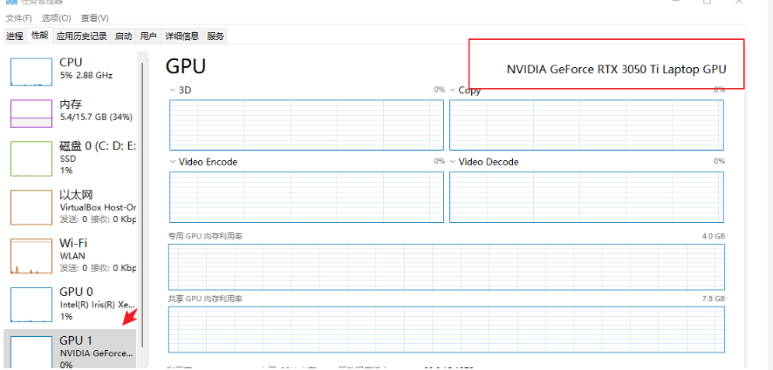Switch to the 应用历史记录 tab
This screenshot has width=773, height=370.
tap(81, 36)
